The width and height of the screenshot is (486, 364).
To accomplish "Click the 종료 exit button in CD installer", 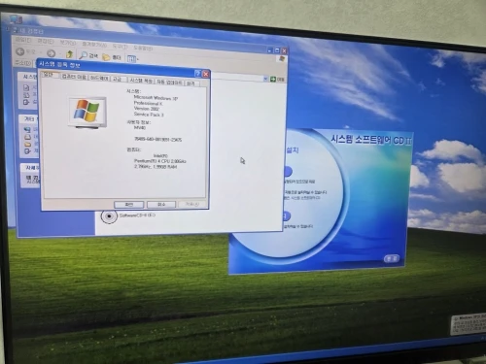I will pyautogui.click(x=392, y=258).
